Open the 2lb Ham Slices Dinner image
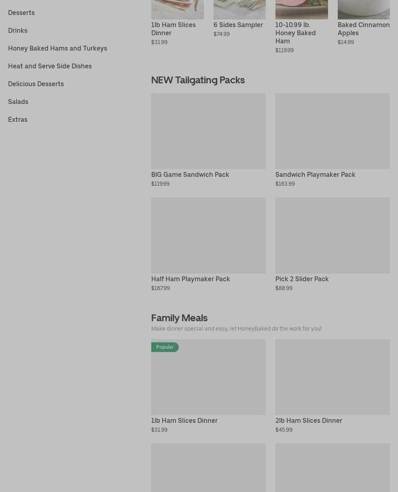Screen dimensions: 398x492 [332, 377]
